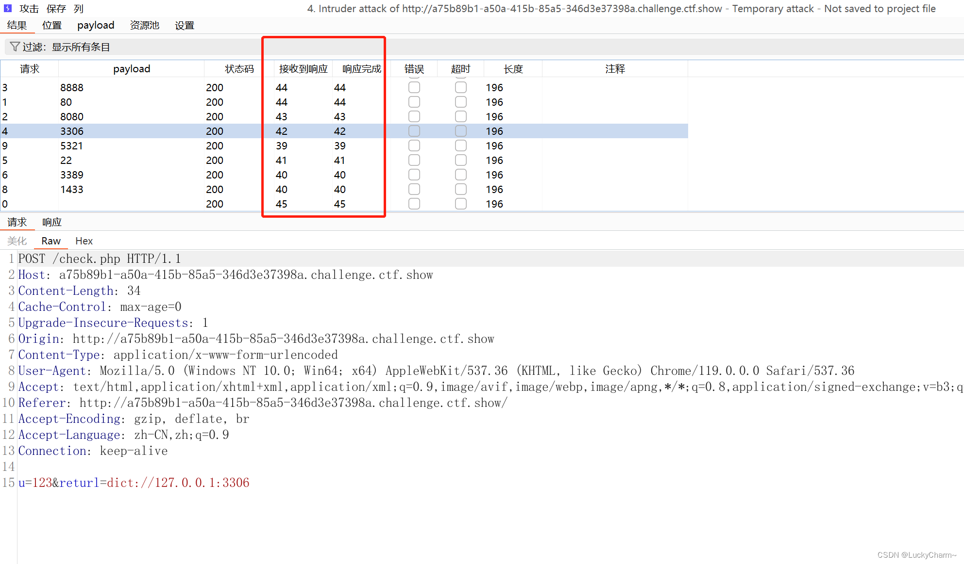The height and width of the screenshot is (564, 964).
Task: Select the row with payload 3306
Action: (344, 131)
